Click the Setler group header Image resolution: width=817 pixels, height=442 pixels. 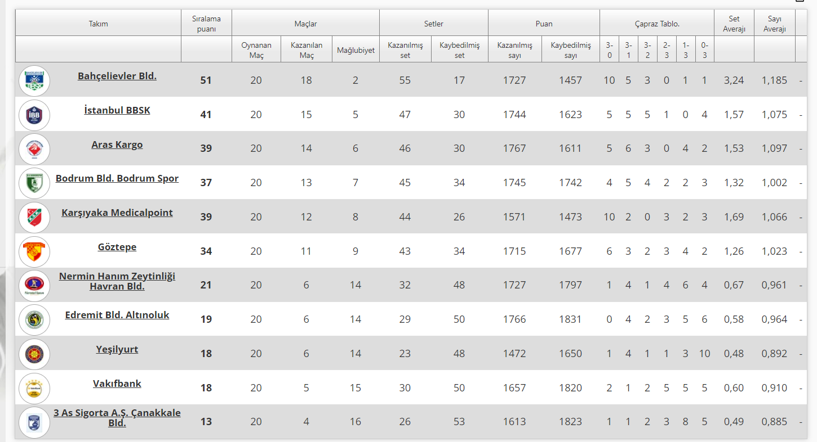(434, 24)
